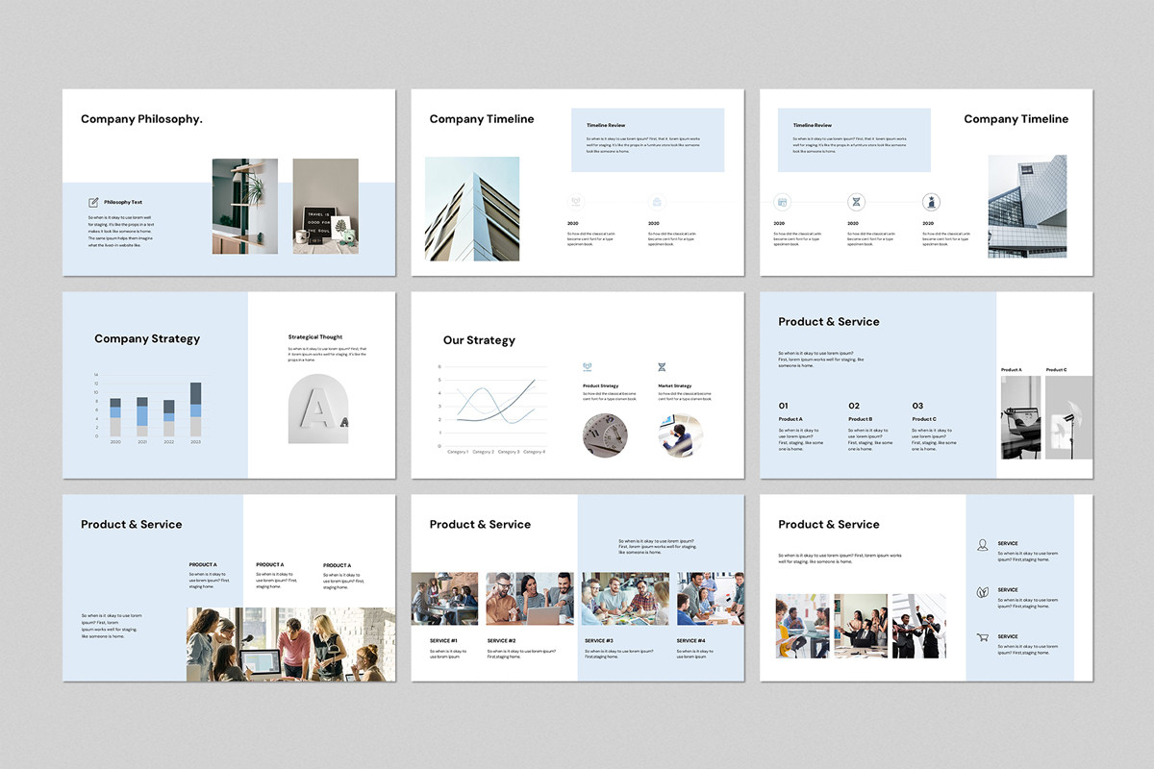This screenshot has width=1154, height=769.
Task: Click the icon above Market Strategy
Action: coord(663,367)
